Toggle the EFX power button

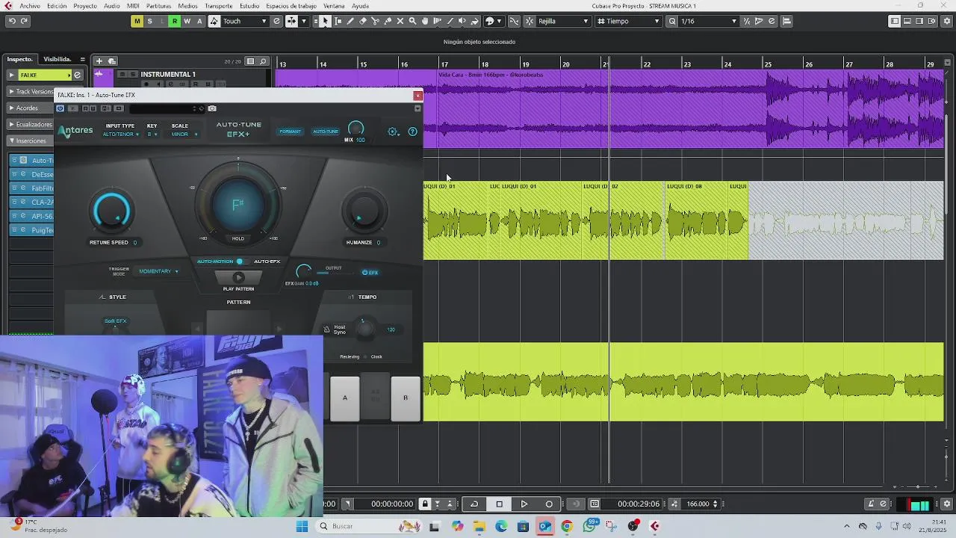[x=370, y=272]
